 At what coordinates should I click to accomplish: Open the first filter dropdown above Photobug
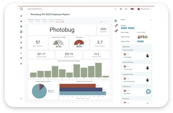coord(31,22)
